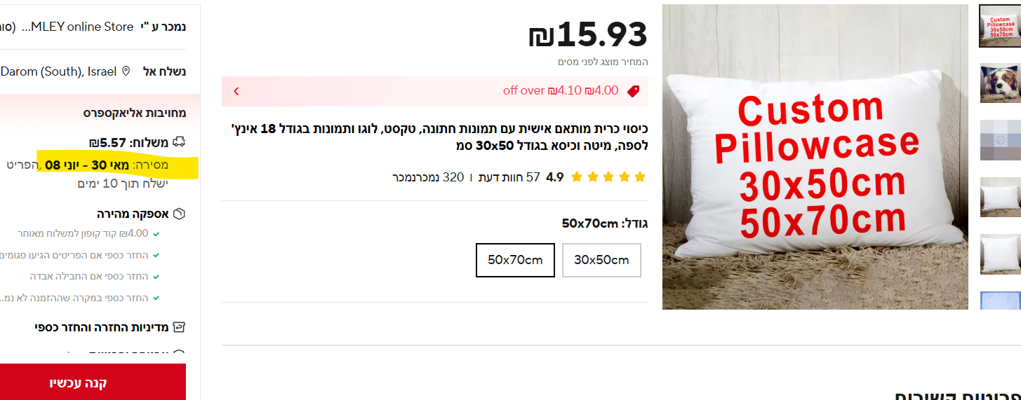The height and width of the screenshot is (400, 1021).
Task: Click the fast delivery box icon
Action: click(179, 214)
